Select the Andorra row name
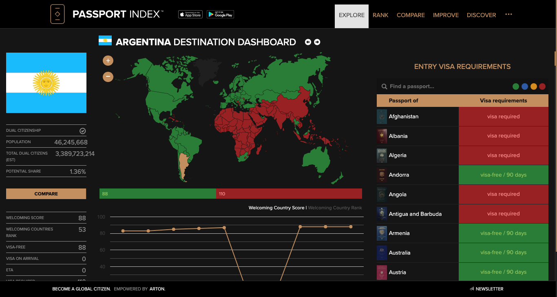This screenshot has width=557, height=297. coord(399,175)
